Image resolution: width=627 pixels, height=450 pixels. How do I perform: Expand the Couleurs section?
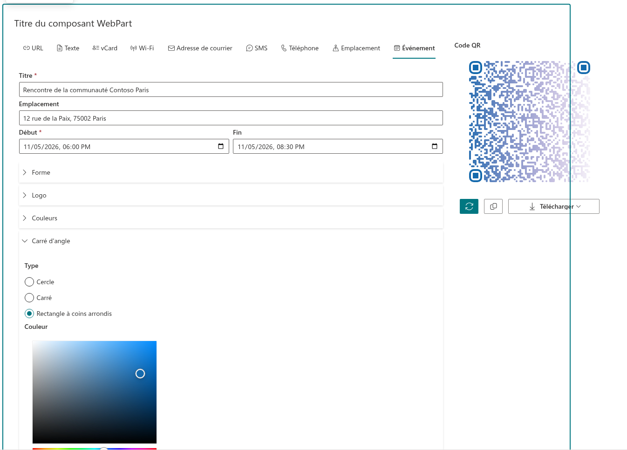pyautogui.click(x=231, y=218)
